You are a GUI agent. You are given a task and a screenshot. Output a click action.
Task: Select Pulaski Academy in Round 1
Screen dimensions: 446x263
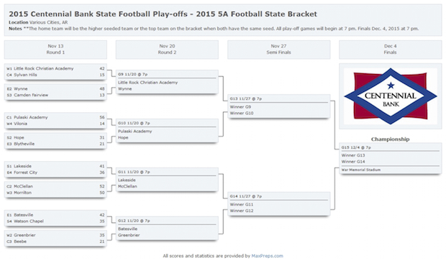tap(31, 117)
